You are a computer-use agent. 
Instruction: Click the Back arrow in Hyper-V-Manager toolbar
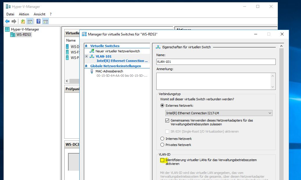pyautogui.click(x=7, y=21)
